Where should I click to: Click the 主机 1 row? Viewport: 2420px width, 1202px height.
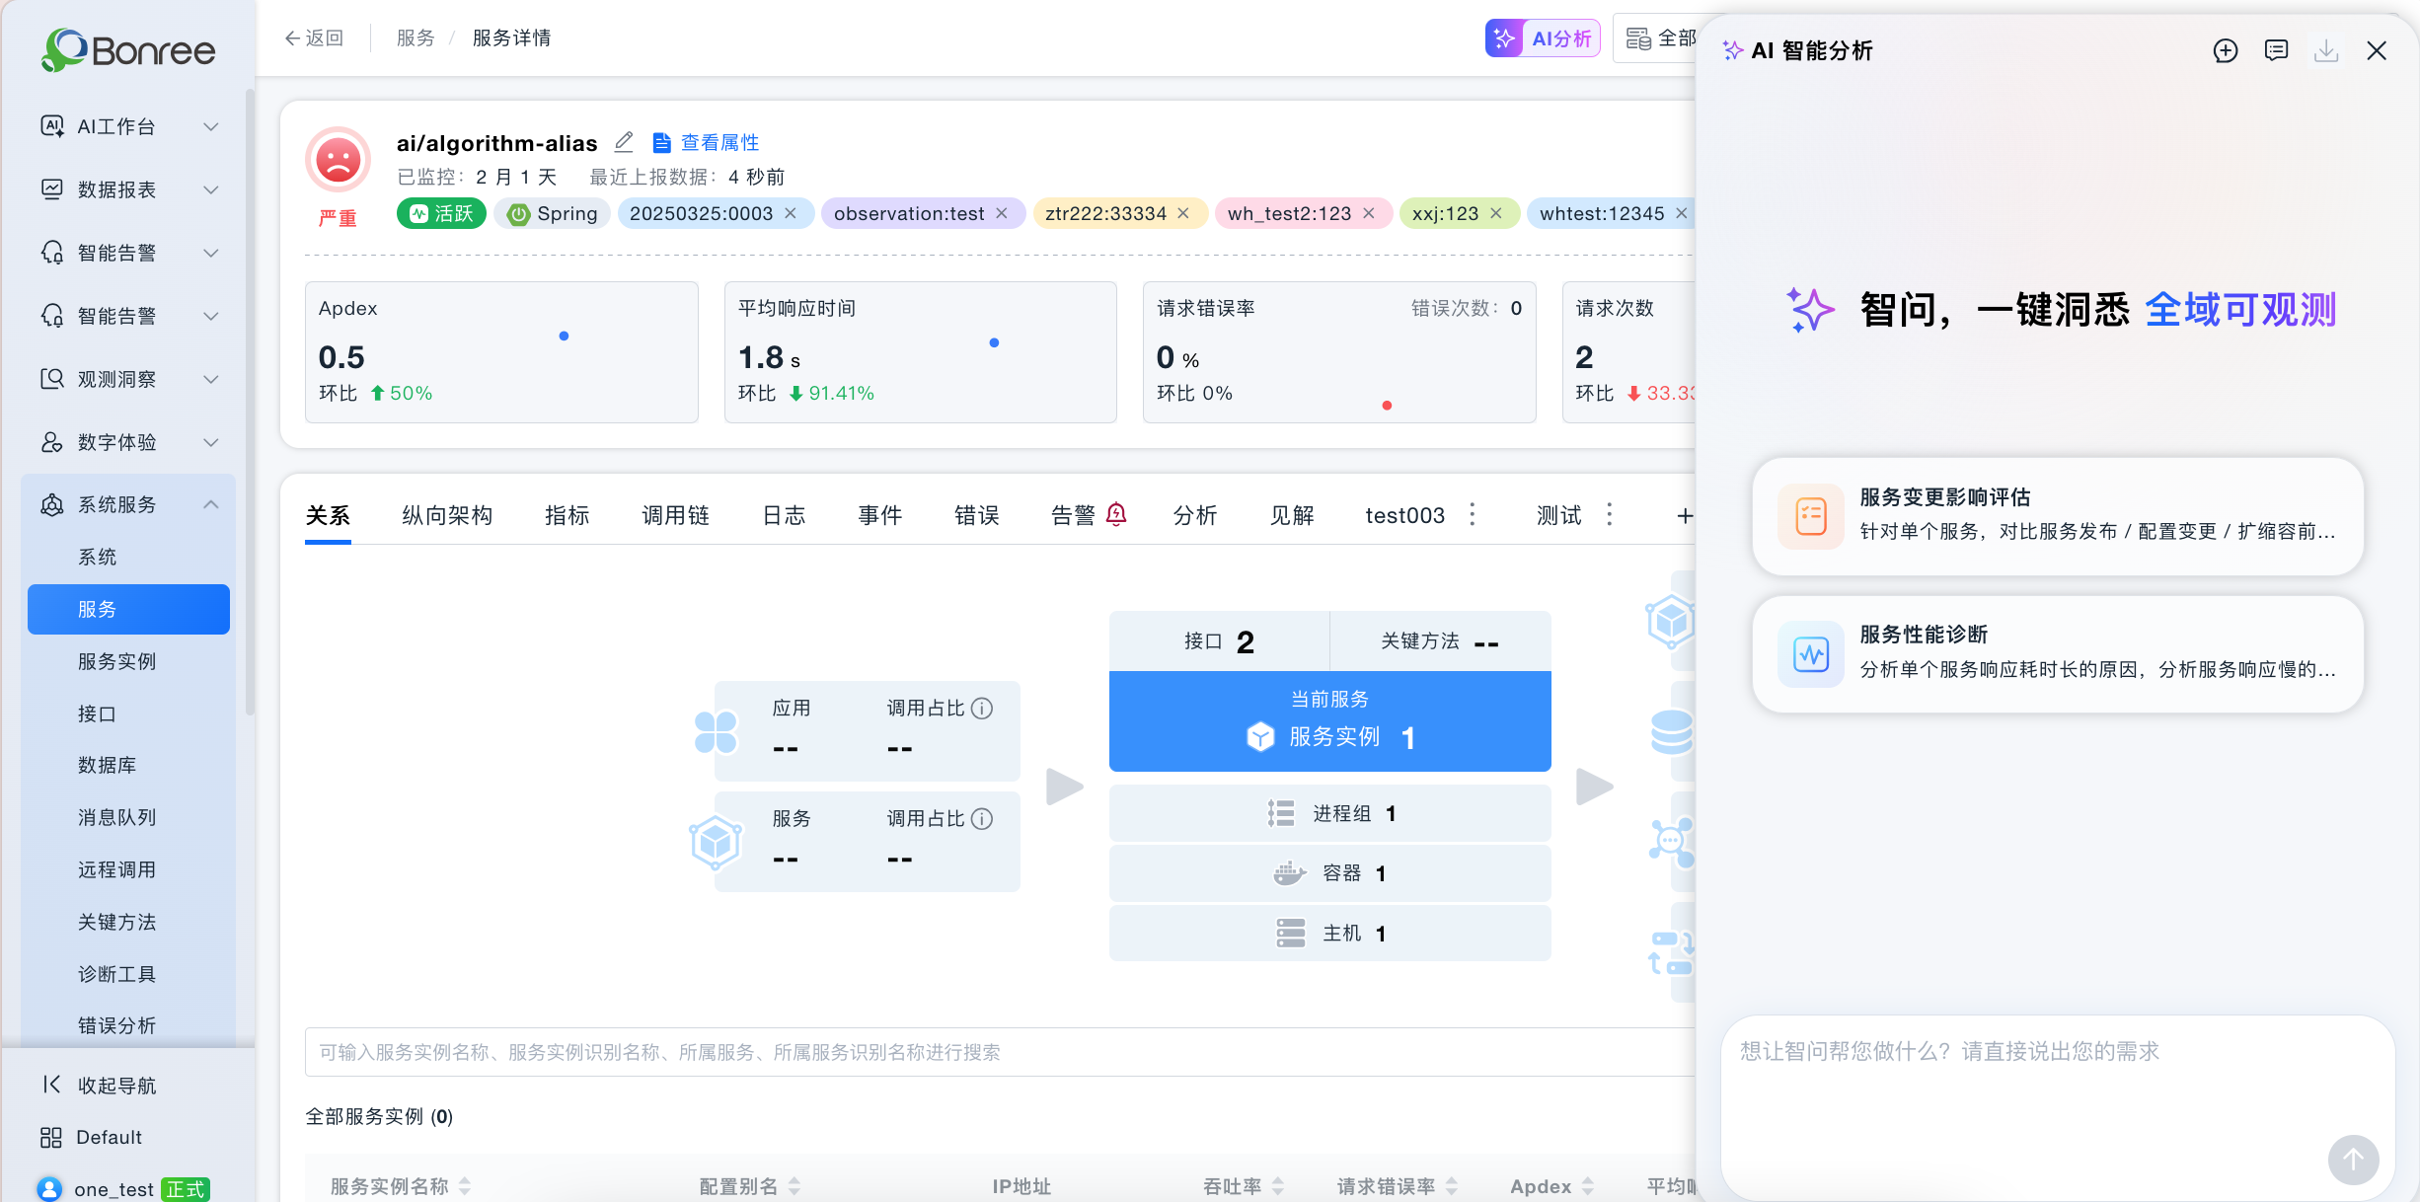pos(1330,934)
